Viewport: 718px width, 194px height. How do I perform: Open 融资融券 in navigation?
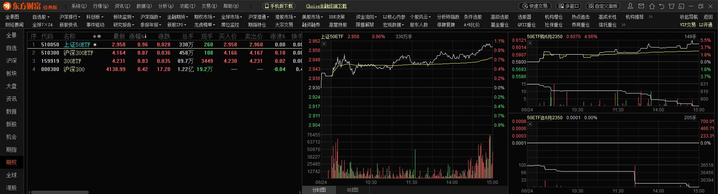(311, 25)
